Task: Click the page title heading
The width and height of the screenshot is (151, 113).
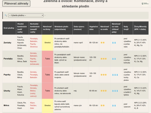Action: coord(75,4)
